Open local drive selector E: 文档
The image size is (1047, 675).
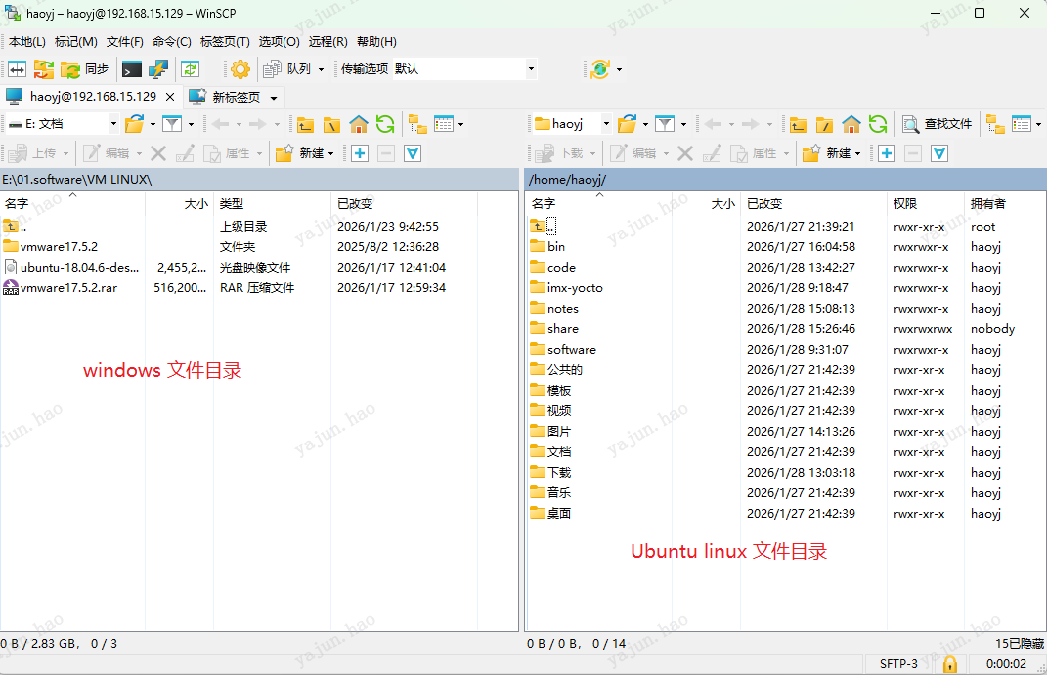63,124
